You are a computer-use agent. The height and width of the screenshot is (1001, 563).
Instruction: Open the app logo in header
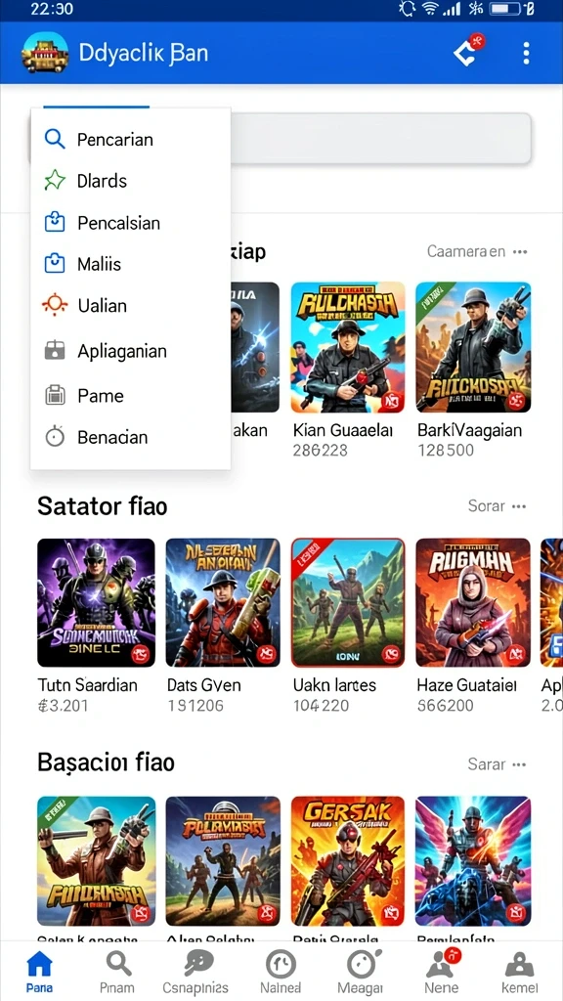pyautogui.click(x=45, y=53)
